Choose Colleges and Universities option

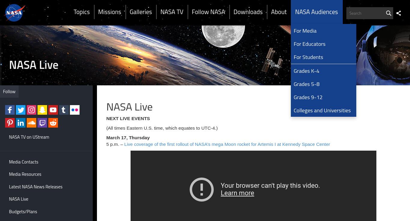(323, 110)
